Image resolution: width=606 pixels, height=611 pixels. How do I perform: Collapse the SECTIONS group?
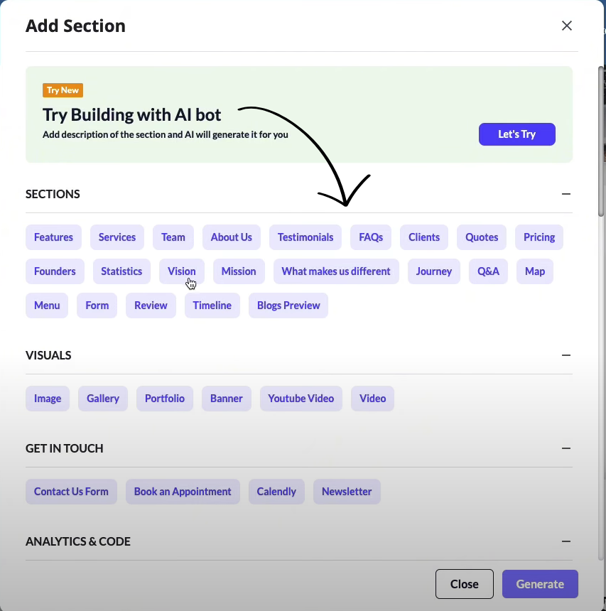[566, 194]
